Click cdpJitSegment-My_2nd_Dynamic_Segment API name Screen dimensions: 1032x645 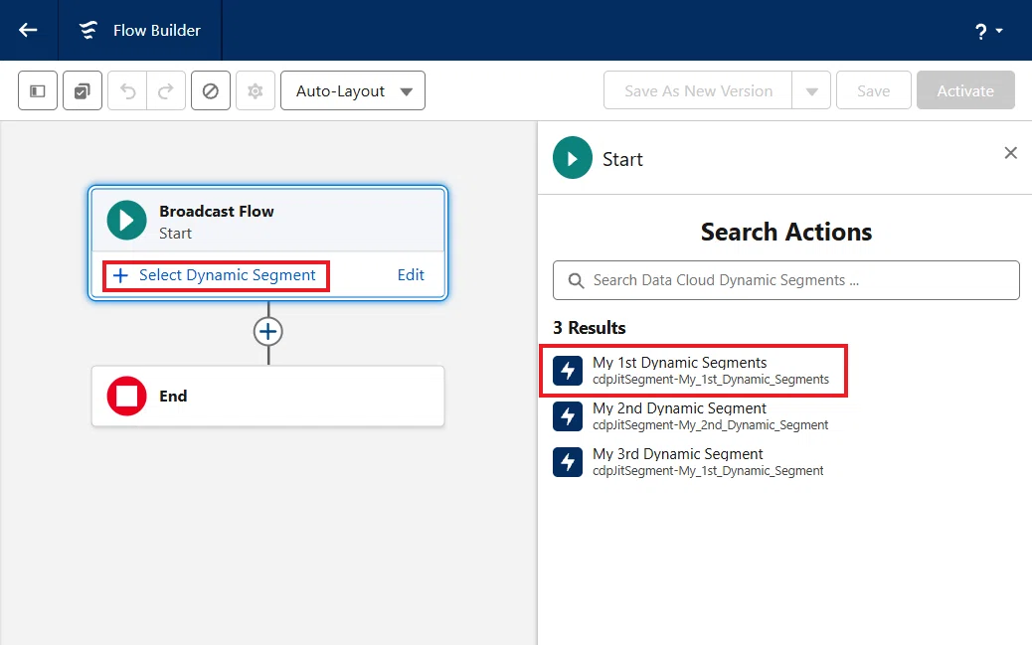coord(710,425)
